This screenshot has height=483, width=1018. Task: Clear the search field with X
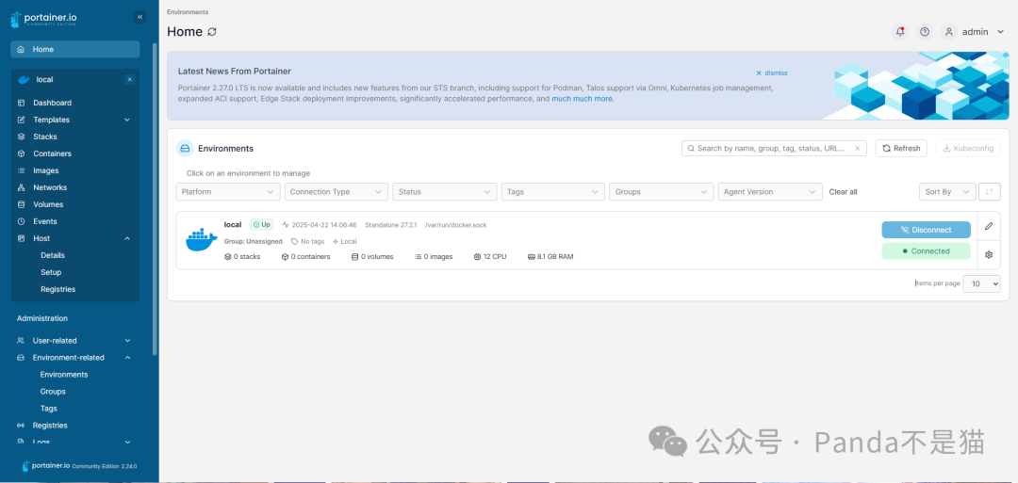[x=858, y=149]
